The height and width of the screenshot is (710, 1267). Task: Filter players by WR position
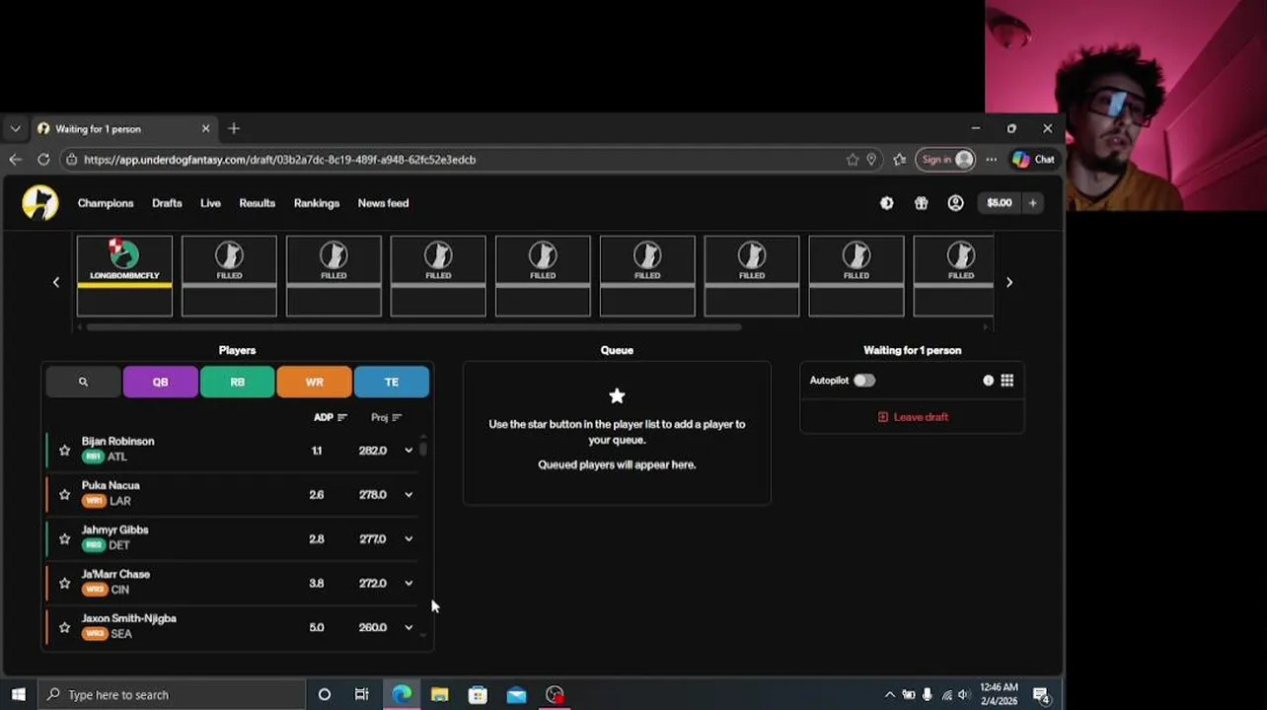[314, 382]
